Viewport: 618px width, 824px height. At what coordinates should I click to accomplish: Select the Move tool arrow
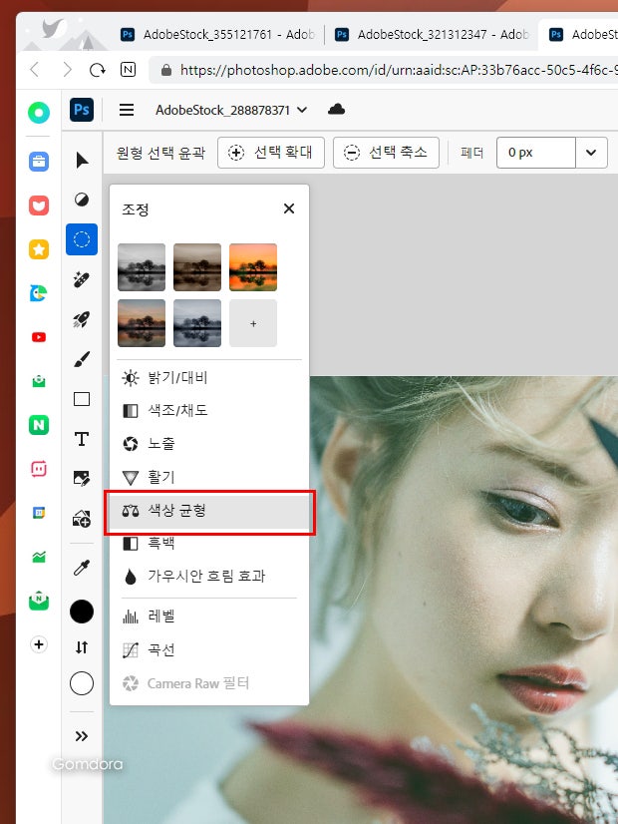pos(82,160)
